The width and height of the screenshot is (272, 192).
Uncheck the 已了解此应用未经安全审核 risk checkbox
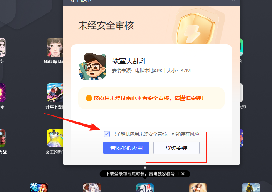tap(107, 134)
